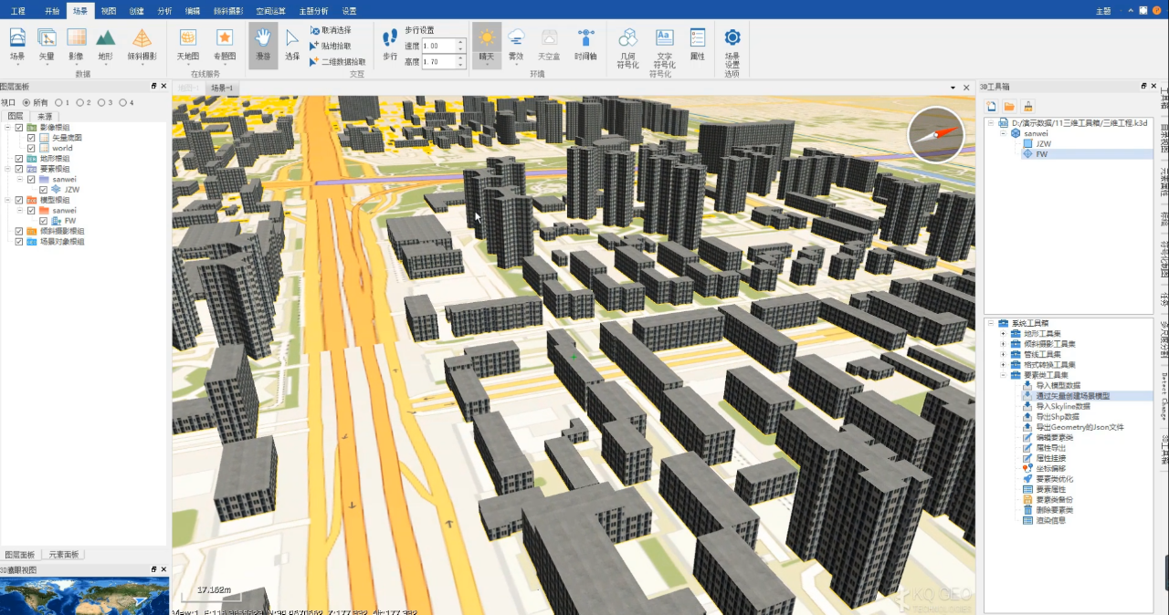Image resolution: width=1169 pixels, height=615 pixels.
Task: Select the 场景-1 document tab
Action: point(222,88)
